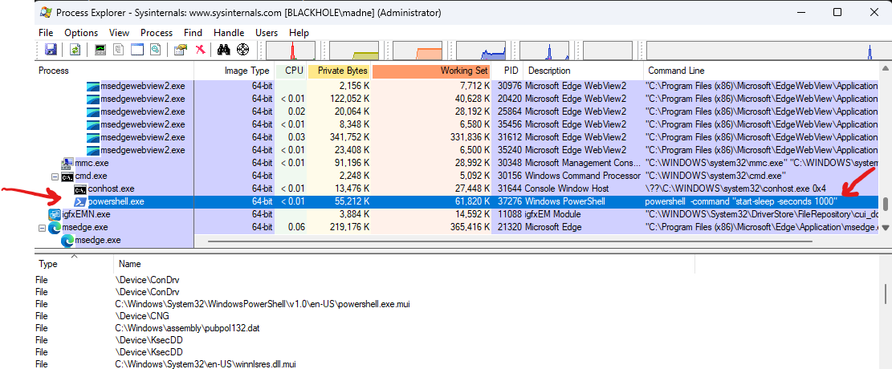This screenshot has width=892, height=369.
Task: Click the cmd.exe process icon
Action: click(x=67, y=176)
